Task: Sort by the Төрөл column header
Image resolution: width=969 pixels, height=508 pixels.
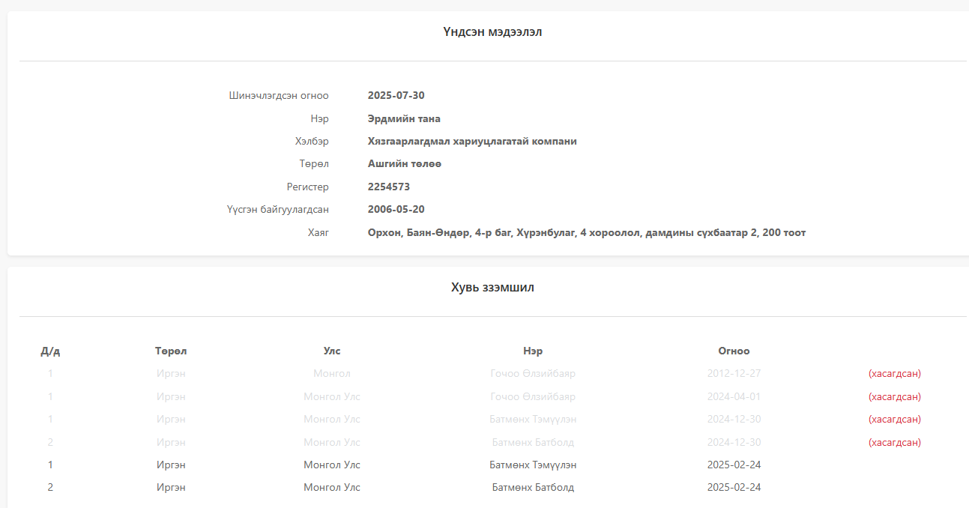Action: [171, 351]
